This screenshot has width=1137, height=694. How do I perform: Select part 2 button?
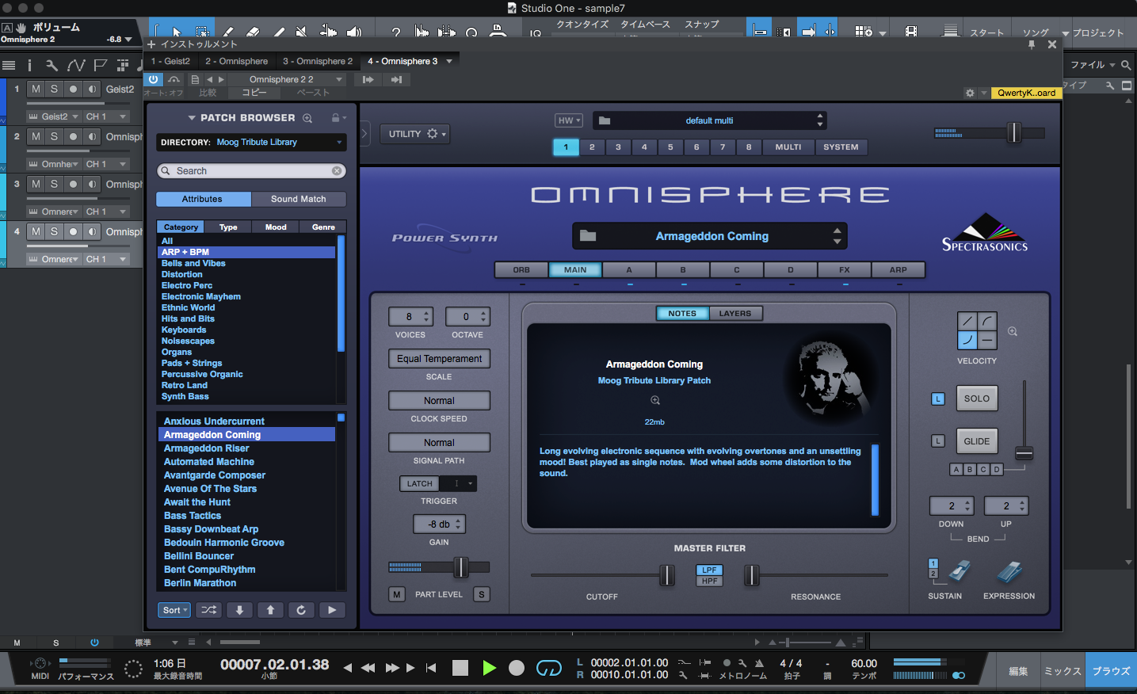click(x=592, y=147)
